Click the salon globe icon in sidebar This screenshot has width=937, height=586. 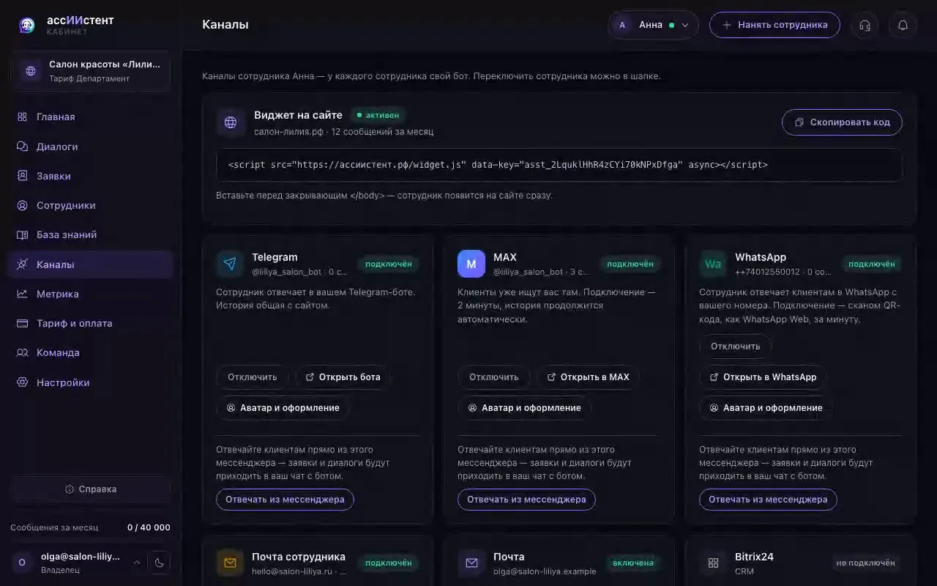pos(31,71)
